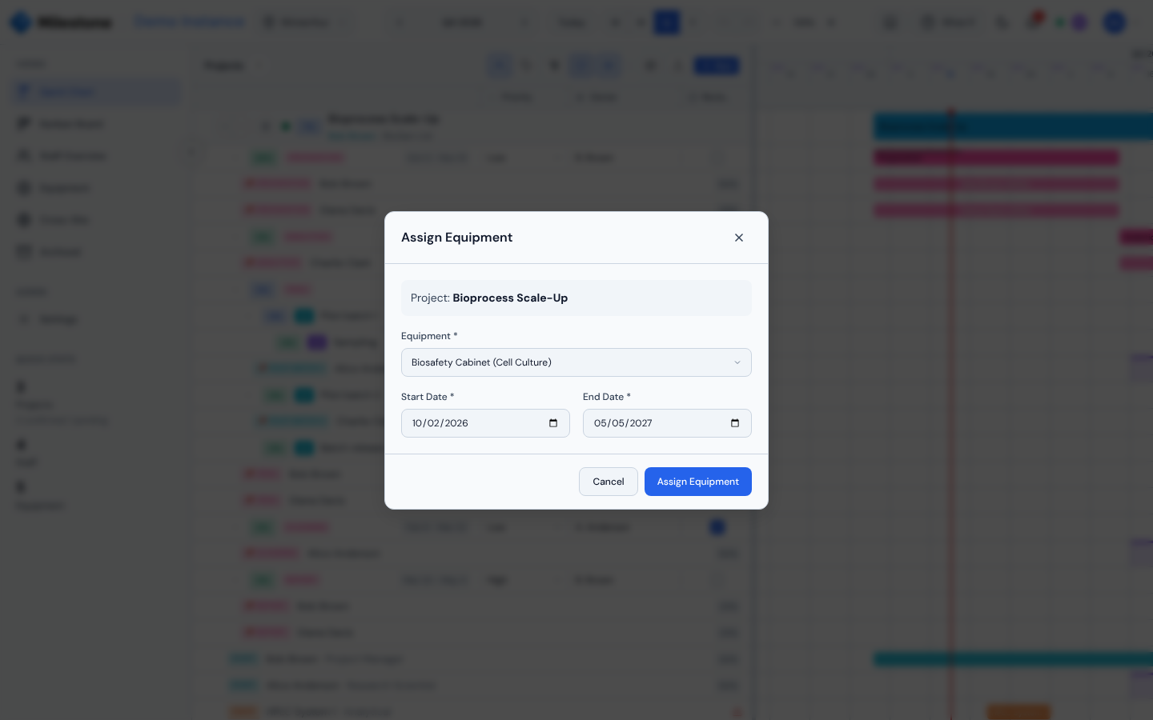1153x720 pixels.
Task: Click the End Date * label
Action: [607, 397]
